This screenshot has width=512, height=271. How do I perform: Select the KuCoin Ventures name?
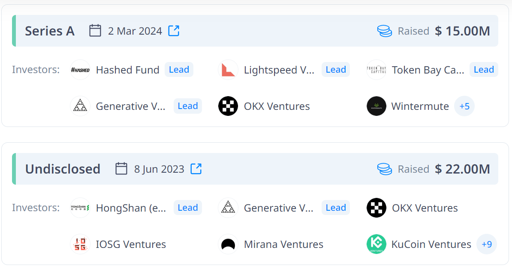431,244
